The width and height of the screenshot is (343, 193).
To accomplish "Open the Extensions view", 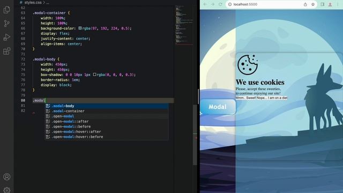I will (x=7, y=51).
